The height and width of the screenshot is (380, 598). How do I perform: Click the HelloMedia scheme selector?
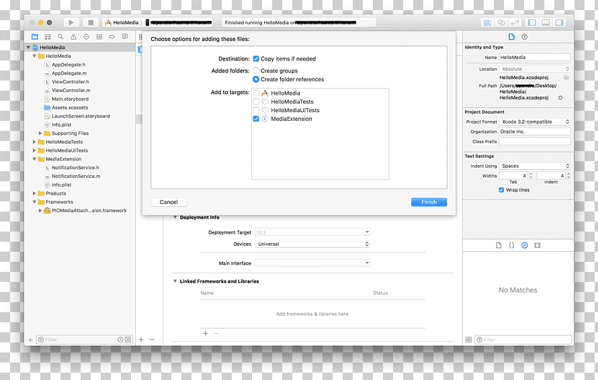122,22
